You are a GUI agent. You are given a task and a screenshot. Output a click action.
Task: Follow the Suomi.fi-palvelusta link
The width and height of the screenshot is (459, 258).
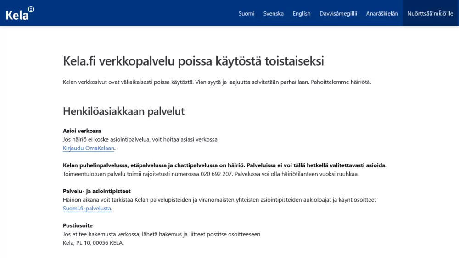(87, 209)
